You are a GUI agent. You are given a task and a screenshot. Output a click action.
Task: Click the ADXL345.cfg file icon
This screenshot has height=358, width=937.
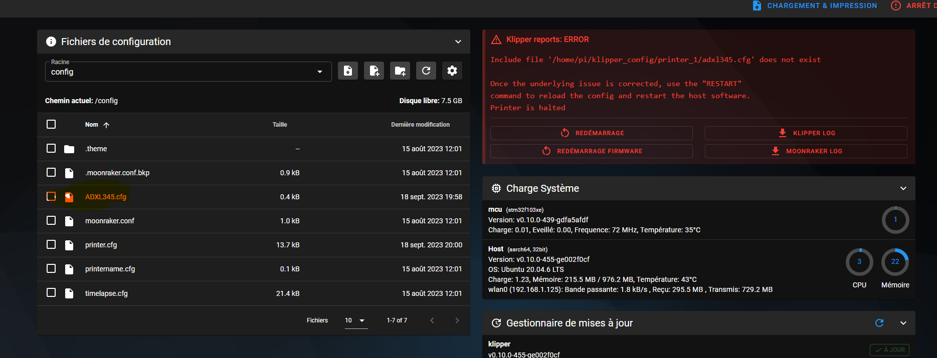pyautogui.click(x=69, y=197)
